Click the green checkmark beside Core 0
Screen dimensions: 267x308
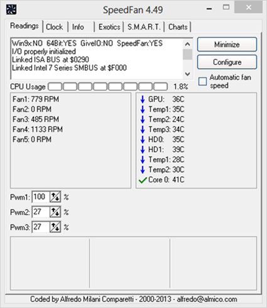click(143, 180)
